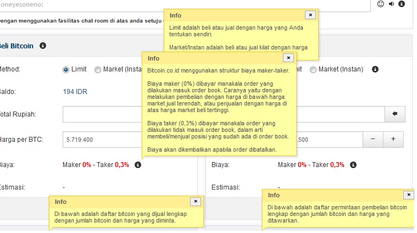Click the Harga per BTC field 5.719.400
The width and height of the screenshot is (417, 233).
coord(102,140)
